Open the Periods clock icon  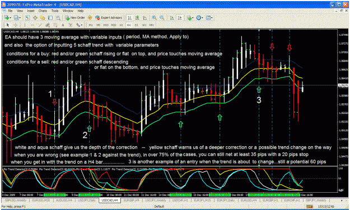[198, 17]
